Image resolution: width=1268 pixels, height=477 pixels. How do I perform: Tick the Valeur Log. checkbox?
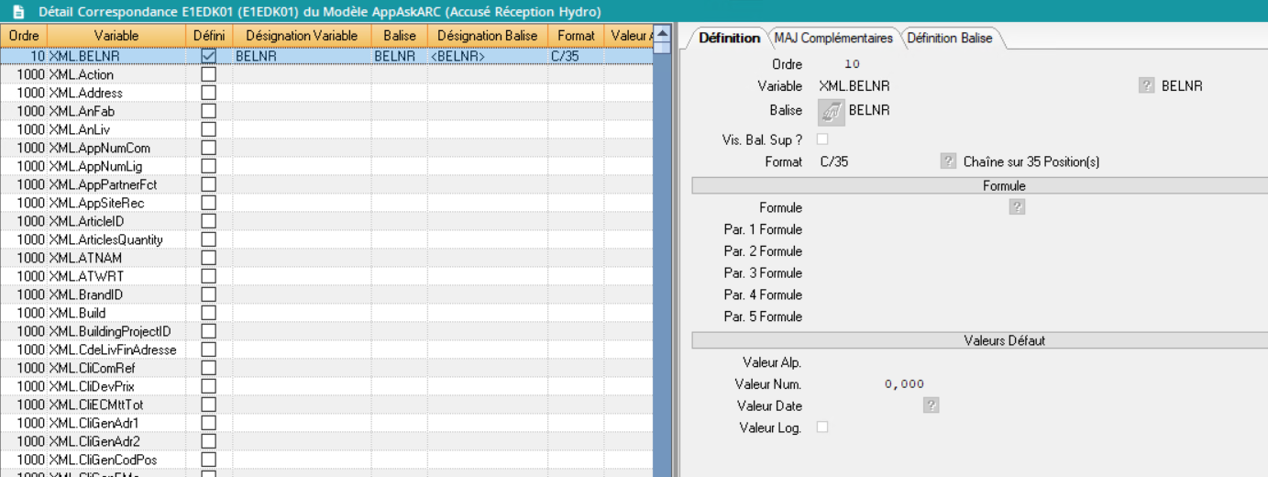[x=822, y=427]
